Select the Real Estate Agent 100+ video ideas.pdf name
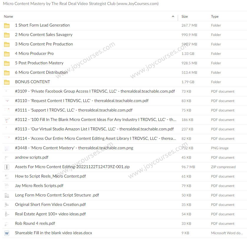Viewport: 247px width, 241px height. coord(50,214)
